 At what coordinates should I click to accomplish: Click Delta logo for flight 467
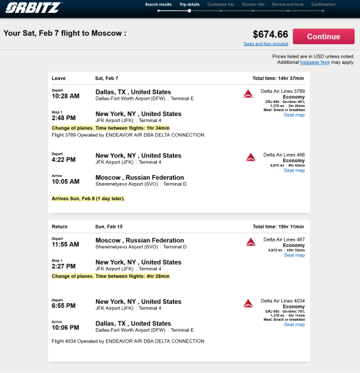coord(251,242)
